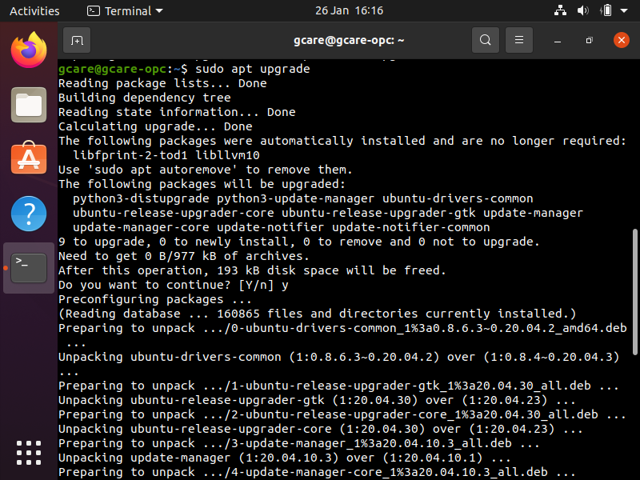The height and width of the screenshot is (480, 640).
Task: Open the Terminal app menu dropdown
Action: 125,11
